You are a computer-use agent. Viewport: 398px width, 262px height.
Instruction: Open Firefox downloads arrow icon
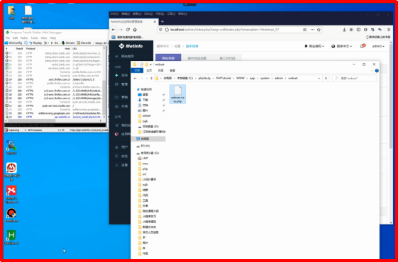point(344,30)
